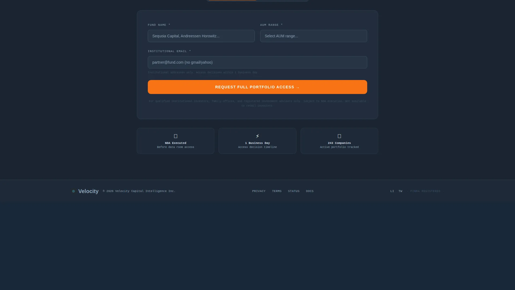
Task: Click the Velocity brand name
Action: click(89, 191)
